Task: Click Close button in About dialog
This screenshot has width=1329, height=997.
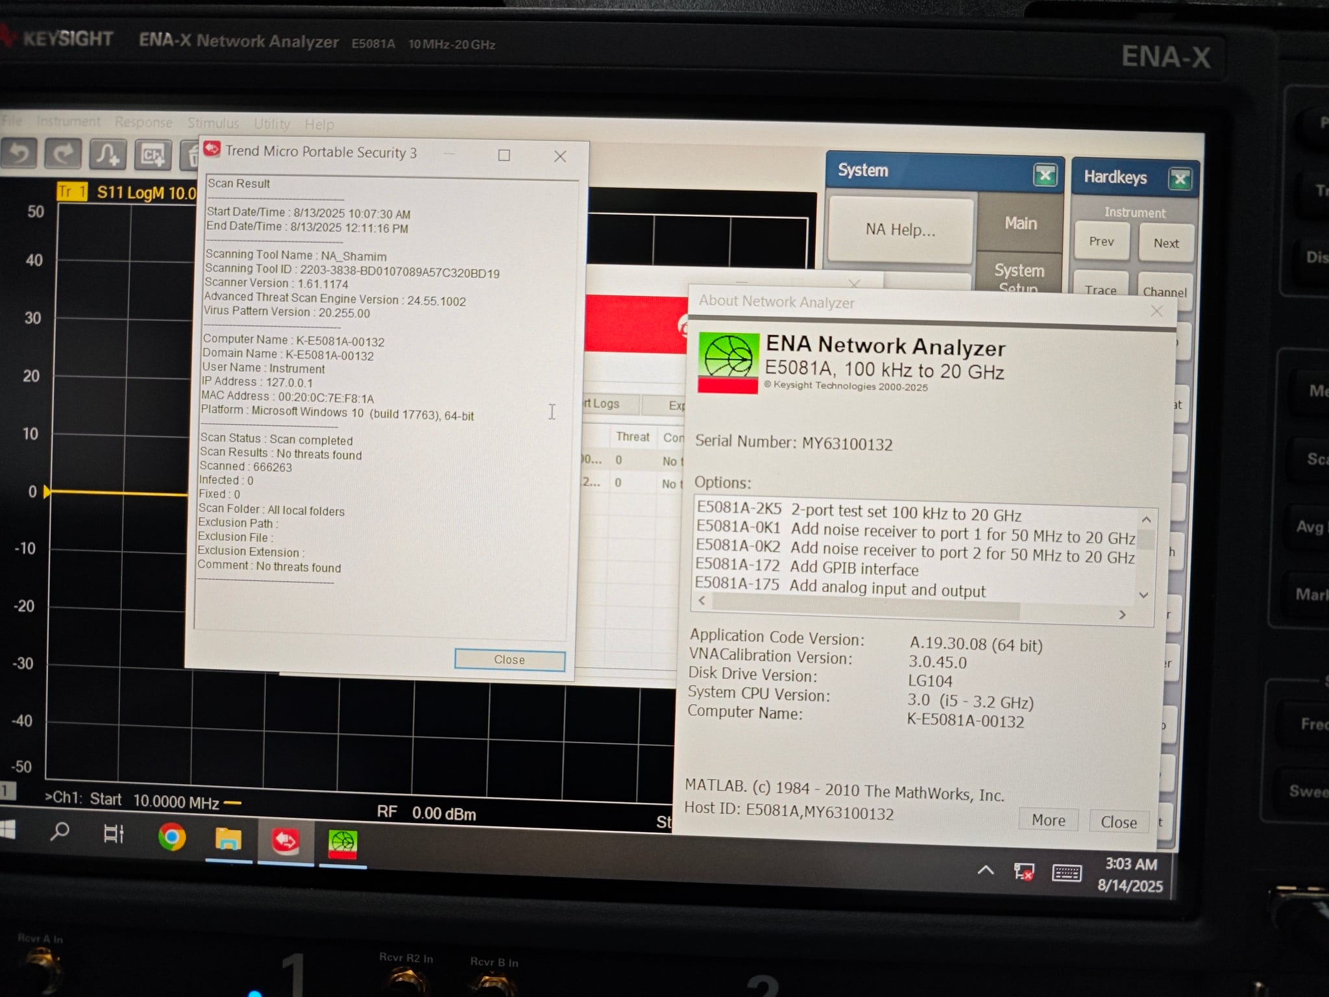Action: tap(1119, 822)
